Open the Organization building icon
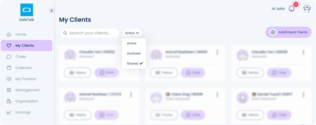 (x=9, y=101)
